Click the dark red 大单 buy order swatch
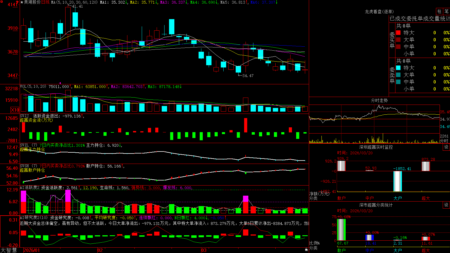Viewport: 450px width, 253px height. coord(398,40)
